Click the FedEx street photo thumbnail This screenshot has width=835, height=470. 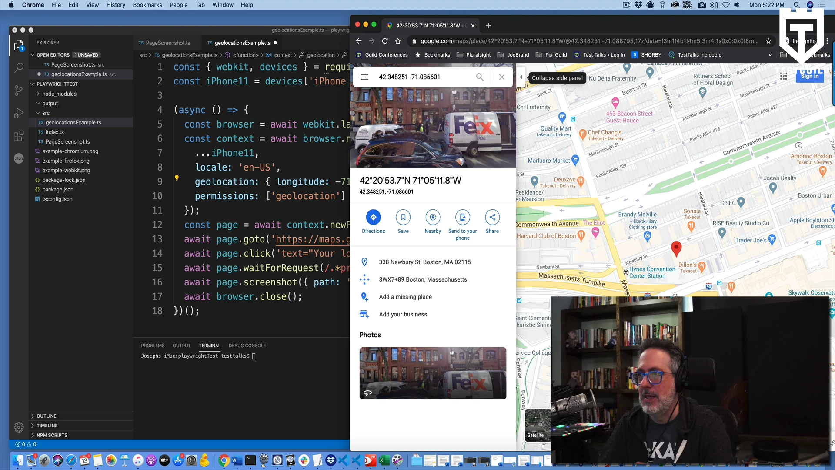coord(432,373)
